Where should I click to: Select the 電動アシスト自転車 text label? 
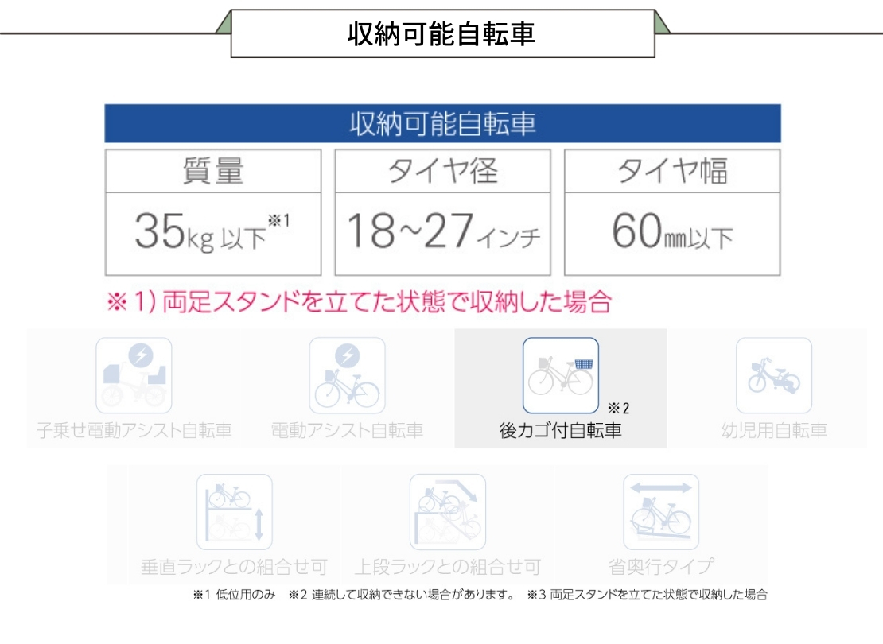click(x=347, y=431)
